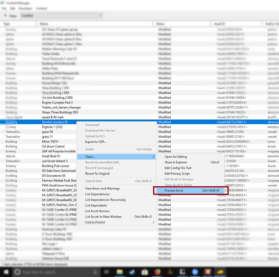Viewport: 279px width, 277px height.
Task: Select DS Gate Farm Galvanised row
Action: [139, 171]
